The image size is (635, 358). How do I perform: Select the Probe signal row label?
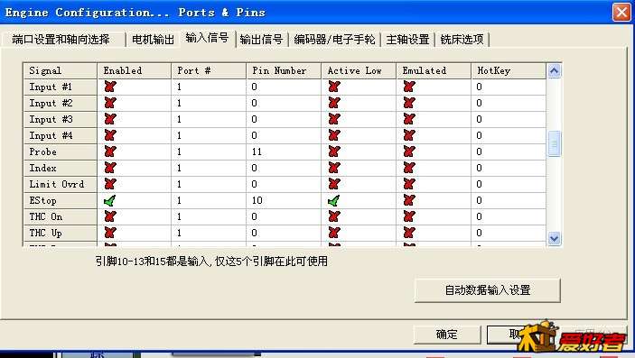tap(60, 151)
